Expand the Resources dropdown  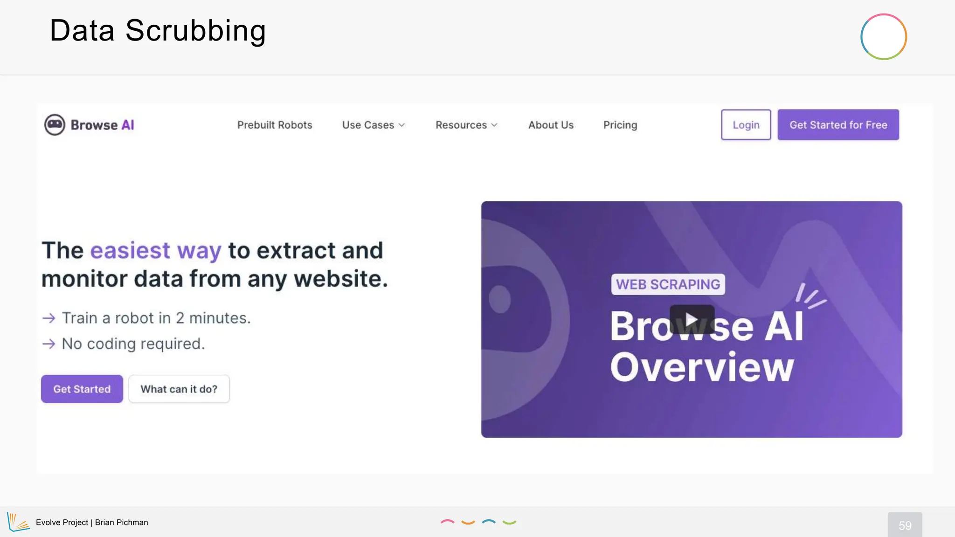point(467,125)
